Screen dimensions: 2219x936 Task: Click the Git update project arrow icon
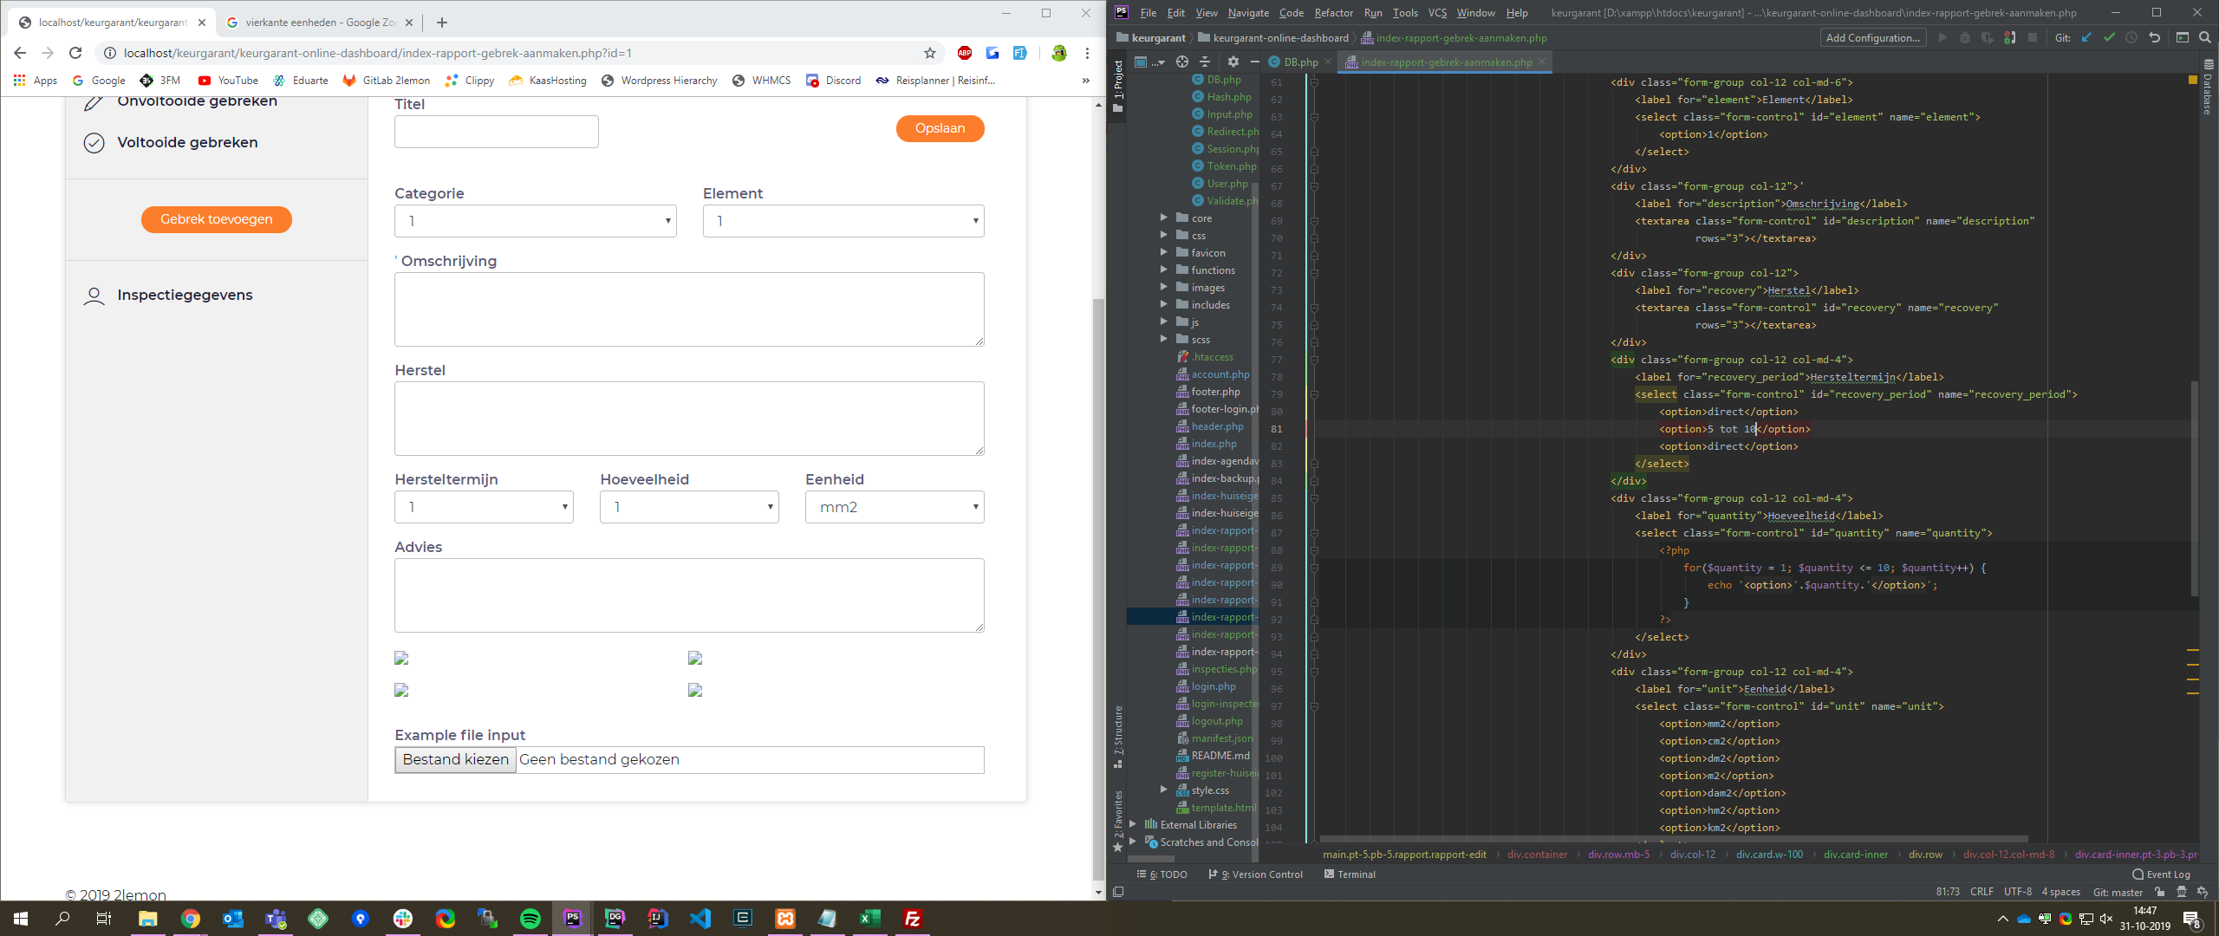(x=2086, y=38)
